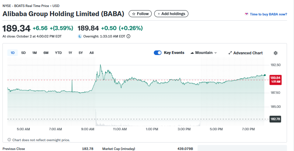Click the plus icon in Add holdings
Screen dimensions: 294x151
tap(159, 14)
